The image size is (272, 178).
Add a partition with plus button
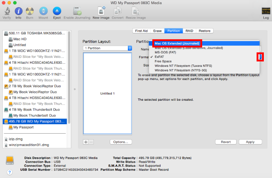86,142
